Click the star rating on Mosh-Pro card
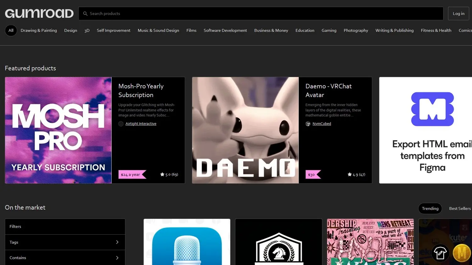472x265 pixels. (x=169, y=174)
